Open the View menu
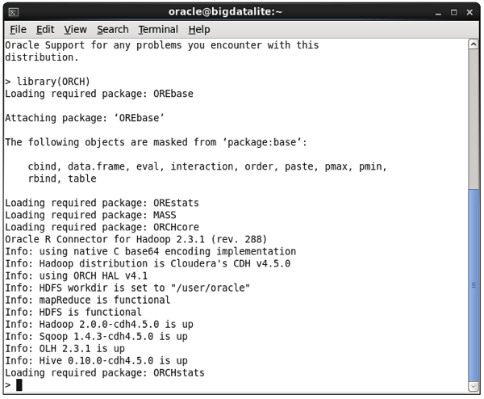The image size is (484, 399). pyautogui.click(x=75, y=30)
